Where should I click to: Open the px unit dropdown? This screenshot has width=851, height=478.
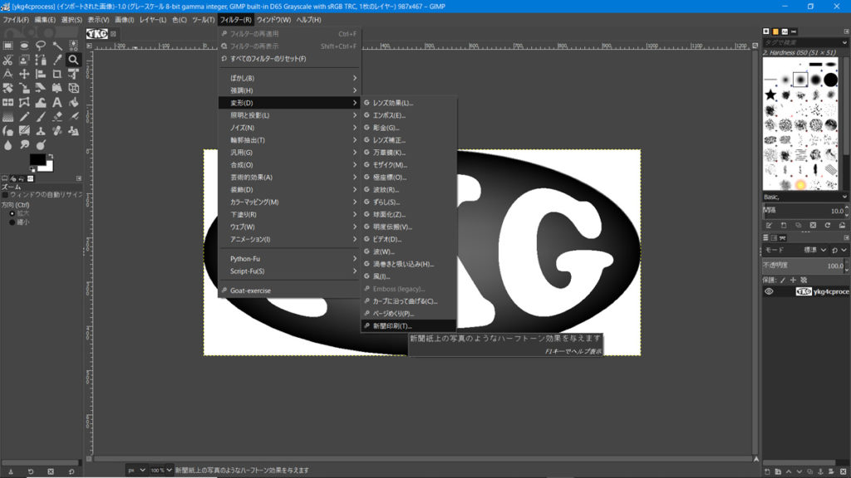point(136,470)
